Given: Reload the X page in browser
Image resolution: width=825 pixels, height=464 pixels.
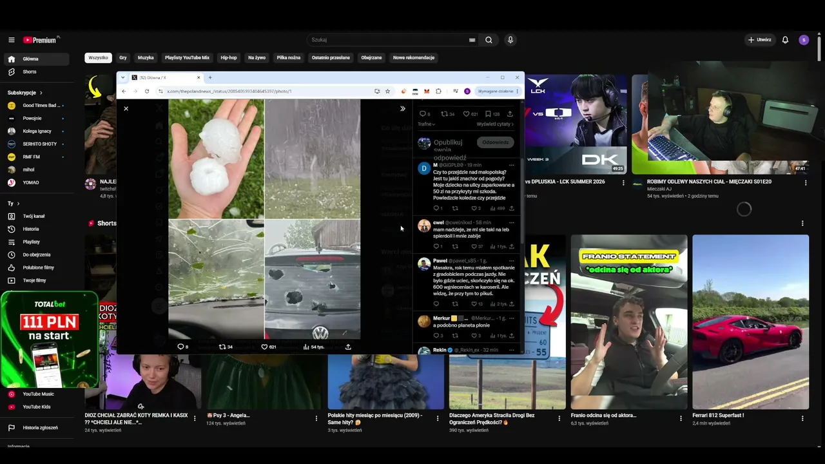Looking at the screenshot, I should pos(147,92).
